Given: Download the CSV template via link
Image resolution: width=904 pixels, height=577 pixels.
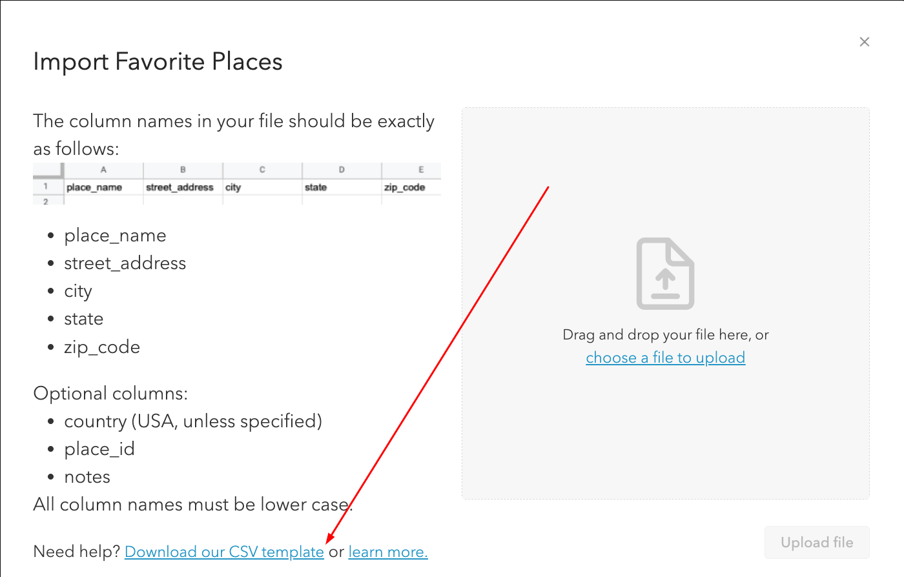Looking at the screenshot, I should click(x=224, y=552).
